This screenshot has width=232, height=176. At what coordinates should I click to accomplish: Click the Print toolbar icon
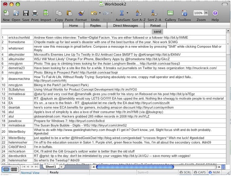35,14
